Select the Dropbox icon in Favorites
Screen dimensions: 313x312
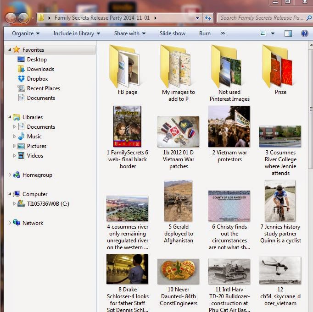click(x=21, y=79)
